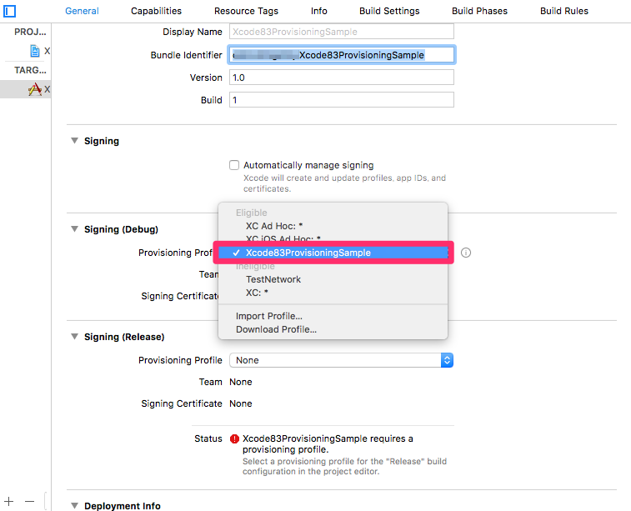Click Import Profile... menu item
Image resolution: width=631 pixels, height=511 pixels.
pyautogui.click(x=333, y=316)
